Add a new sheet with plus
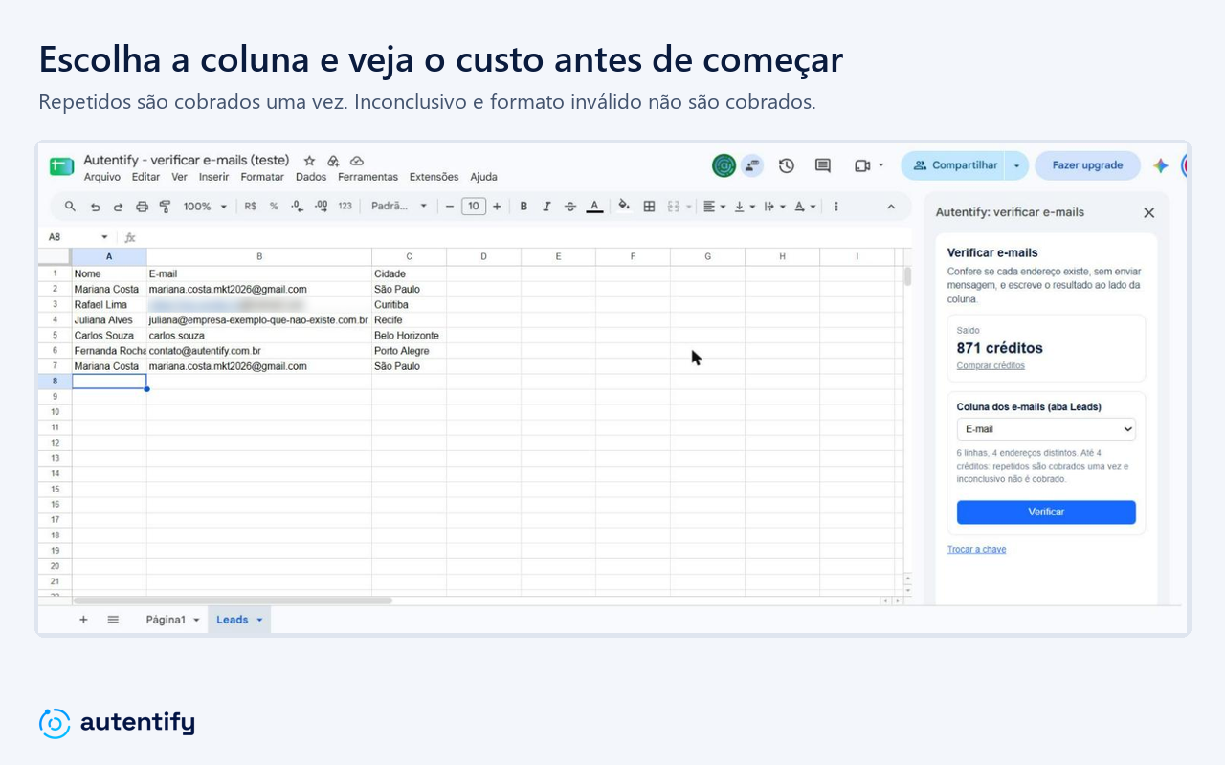The width and height of the screenshot is (1225, 765). click(83, 620)
